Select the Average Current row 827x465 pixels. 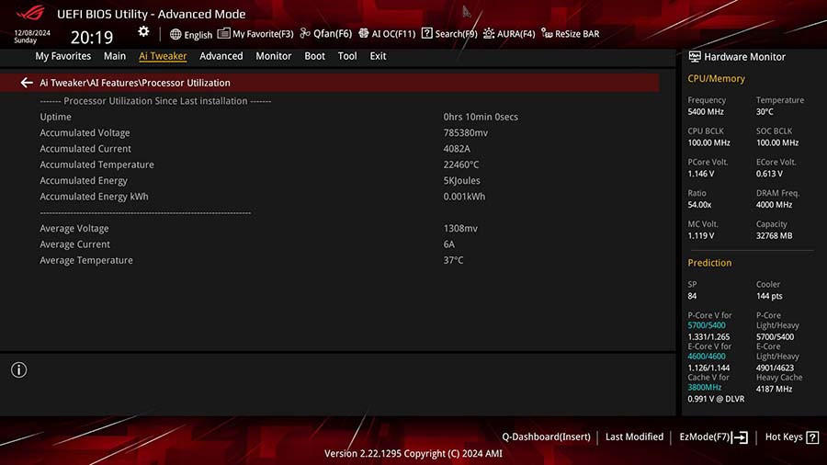click(x=330, y=244)
